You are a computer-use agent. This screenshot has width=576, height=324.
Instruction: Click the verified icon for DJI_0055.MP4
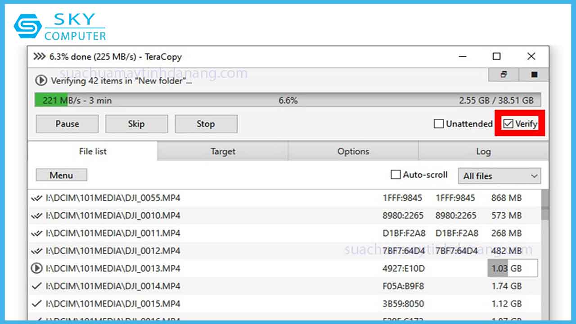click(36, 198)
